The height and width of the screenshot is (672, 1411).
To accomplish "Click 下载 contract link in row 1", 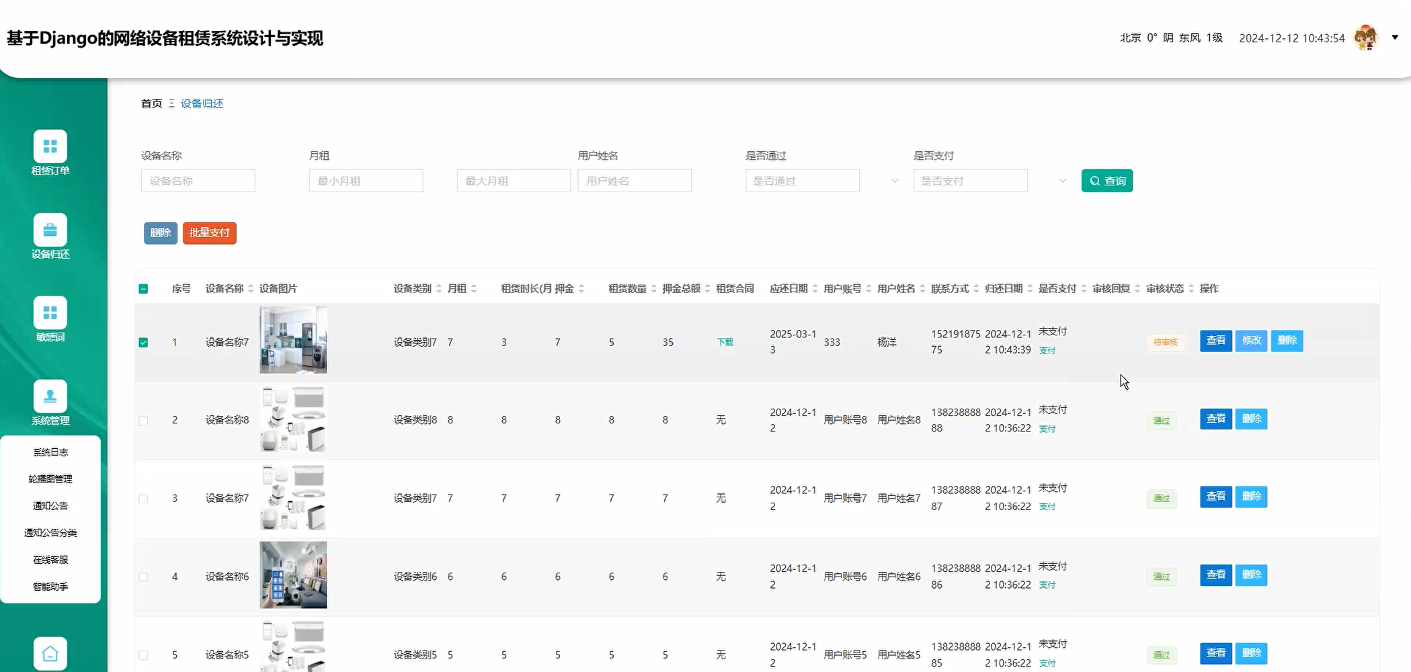I will point(725,342).
